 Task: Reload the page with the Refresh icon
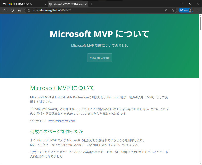click(x=12, y=10)
